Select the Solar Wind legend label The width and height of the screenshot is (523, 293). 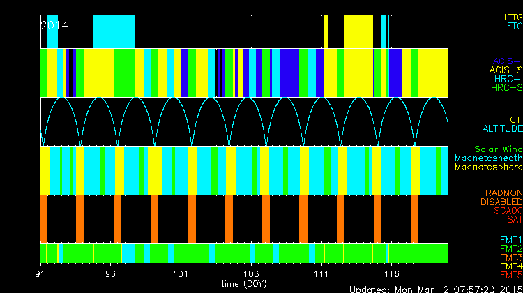click(x=498, y=149)
